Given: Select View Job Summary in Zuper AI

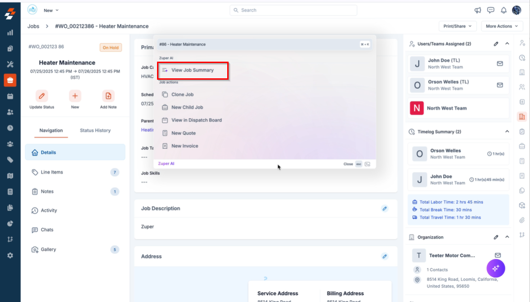Looking at the screenshot, I should pos(193,70).
